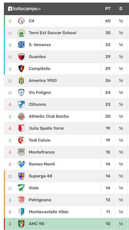Click the red down arrow beside Montefranco
The height and width of the screenshot is (230, 129).
click(x=10, y=152)
